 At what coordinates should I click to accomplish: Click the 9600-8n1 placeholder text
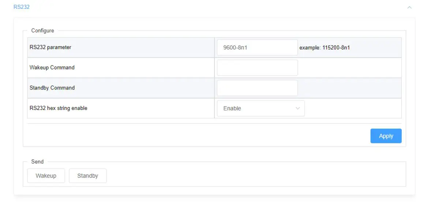[x=236, y=47]
